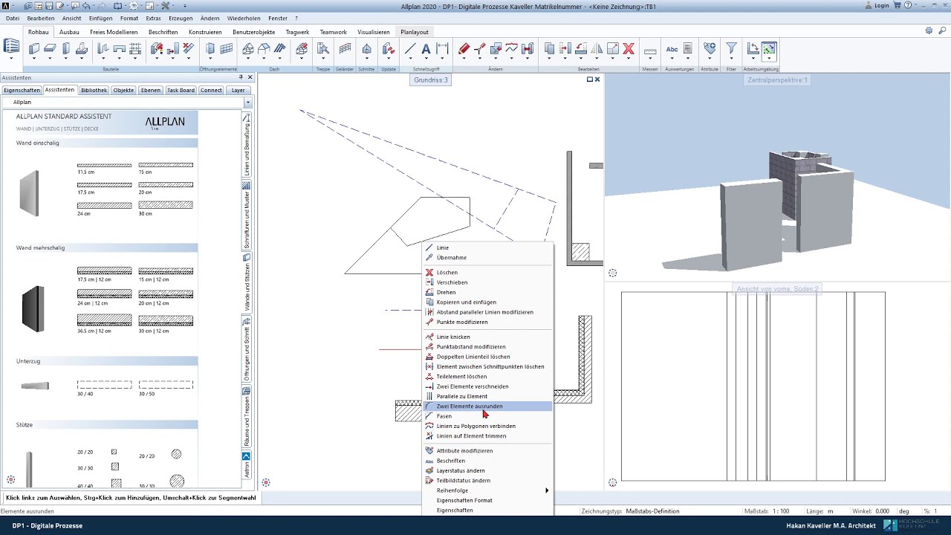Click 'Linien und Bemaßung' vertical side tab
Image resolution: width=951 pixels, height=535 pixels.
[x=247, y=143]
